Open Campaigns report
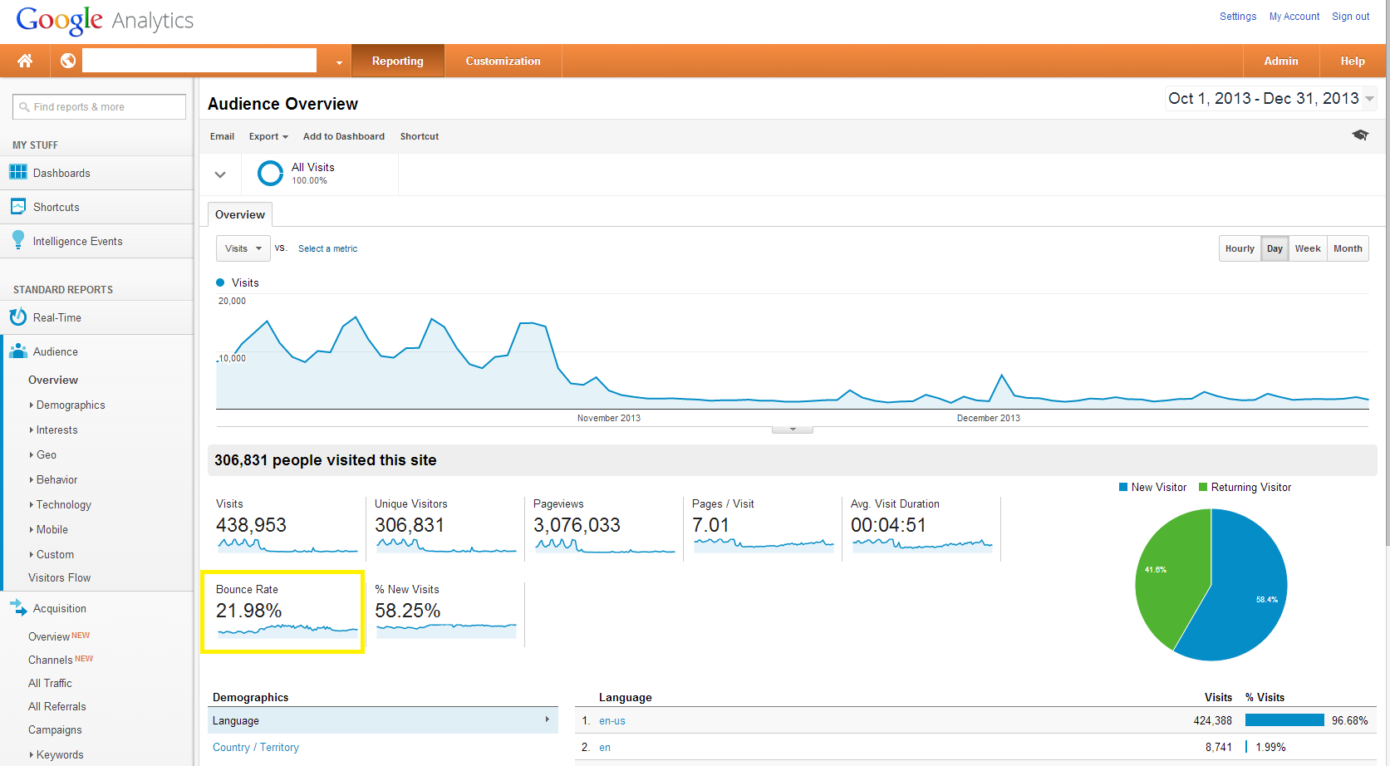 click(55, 729)
